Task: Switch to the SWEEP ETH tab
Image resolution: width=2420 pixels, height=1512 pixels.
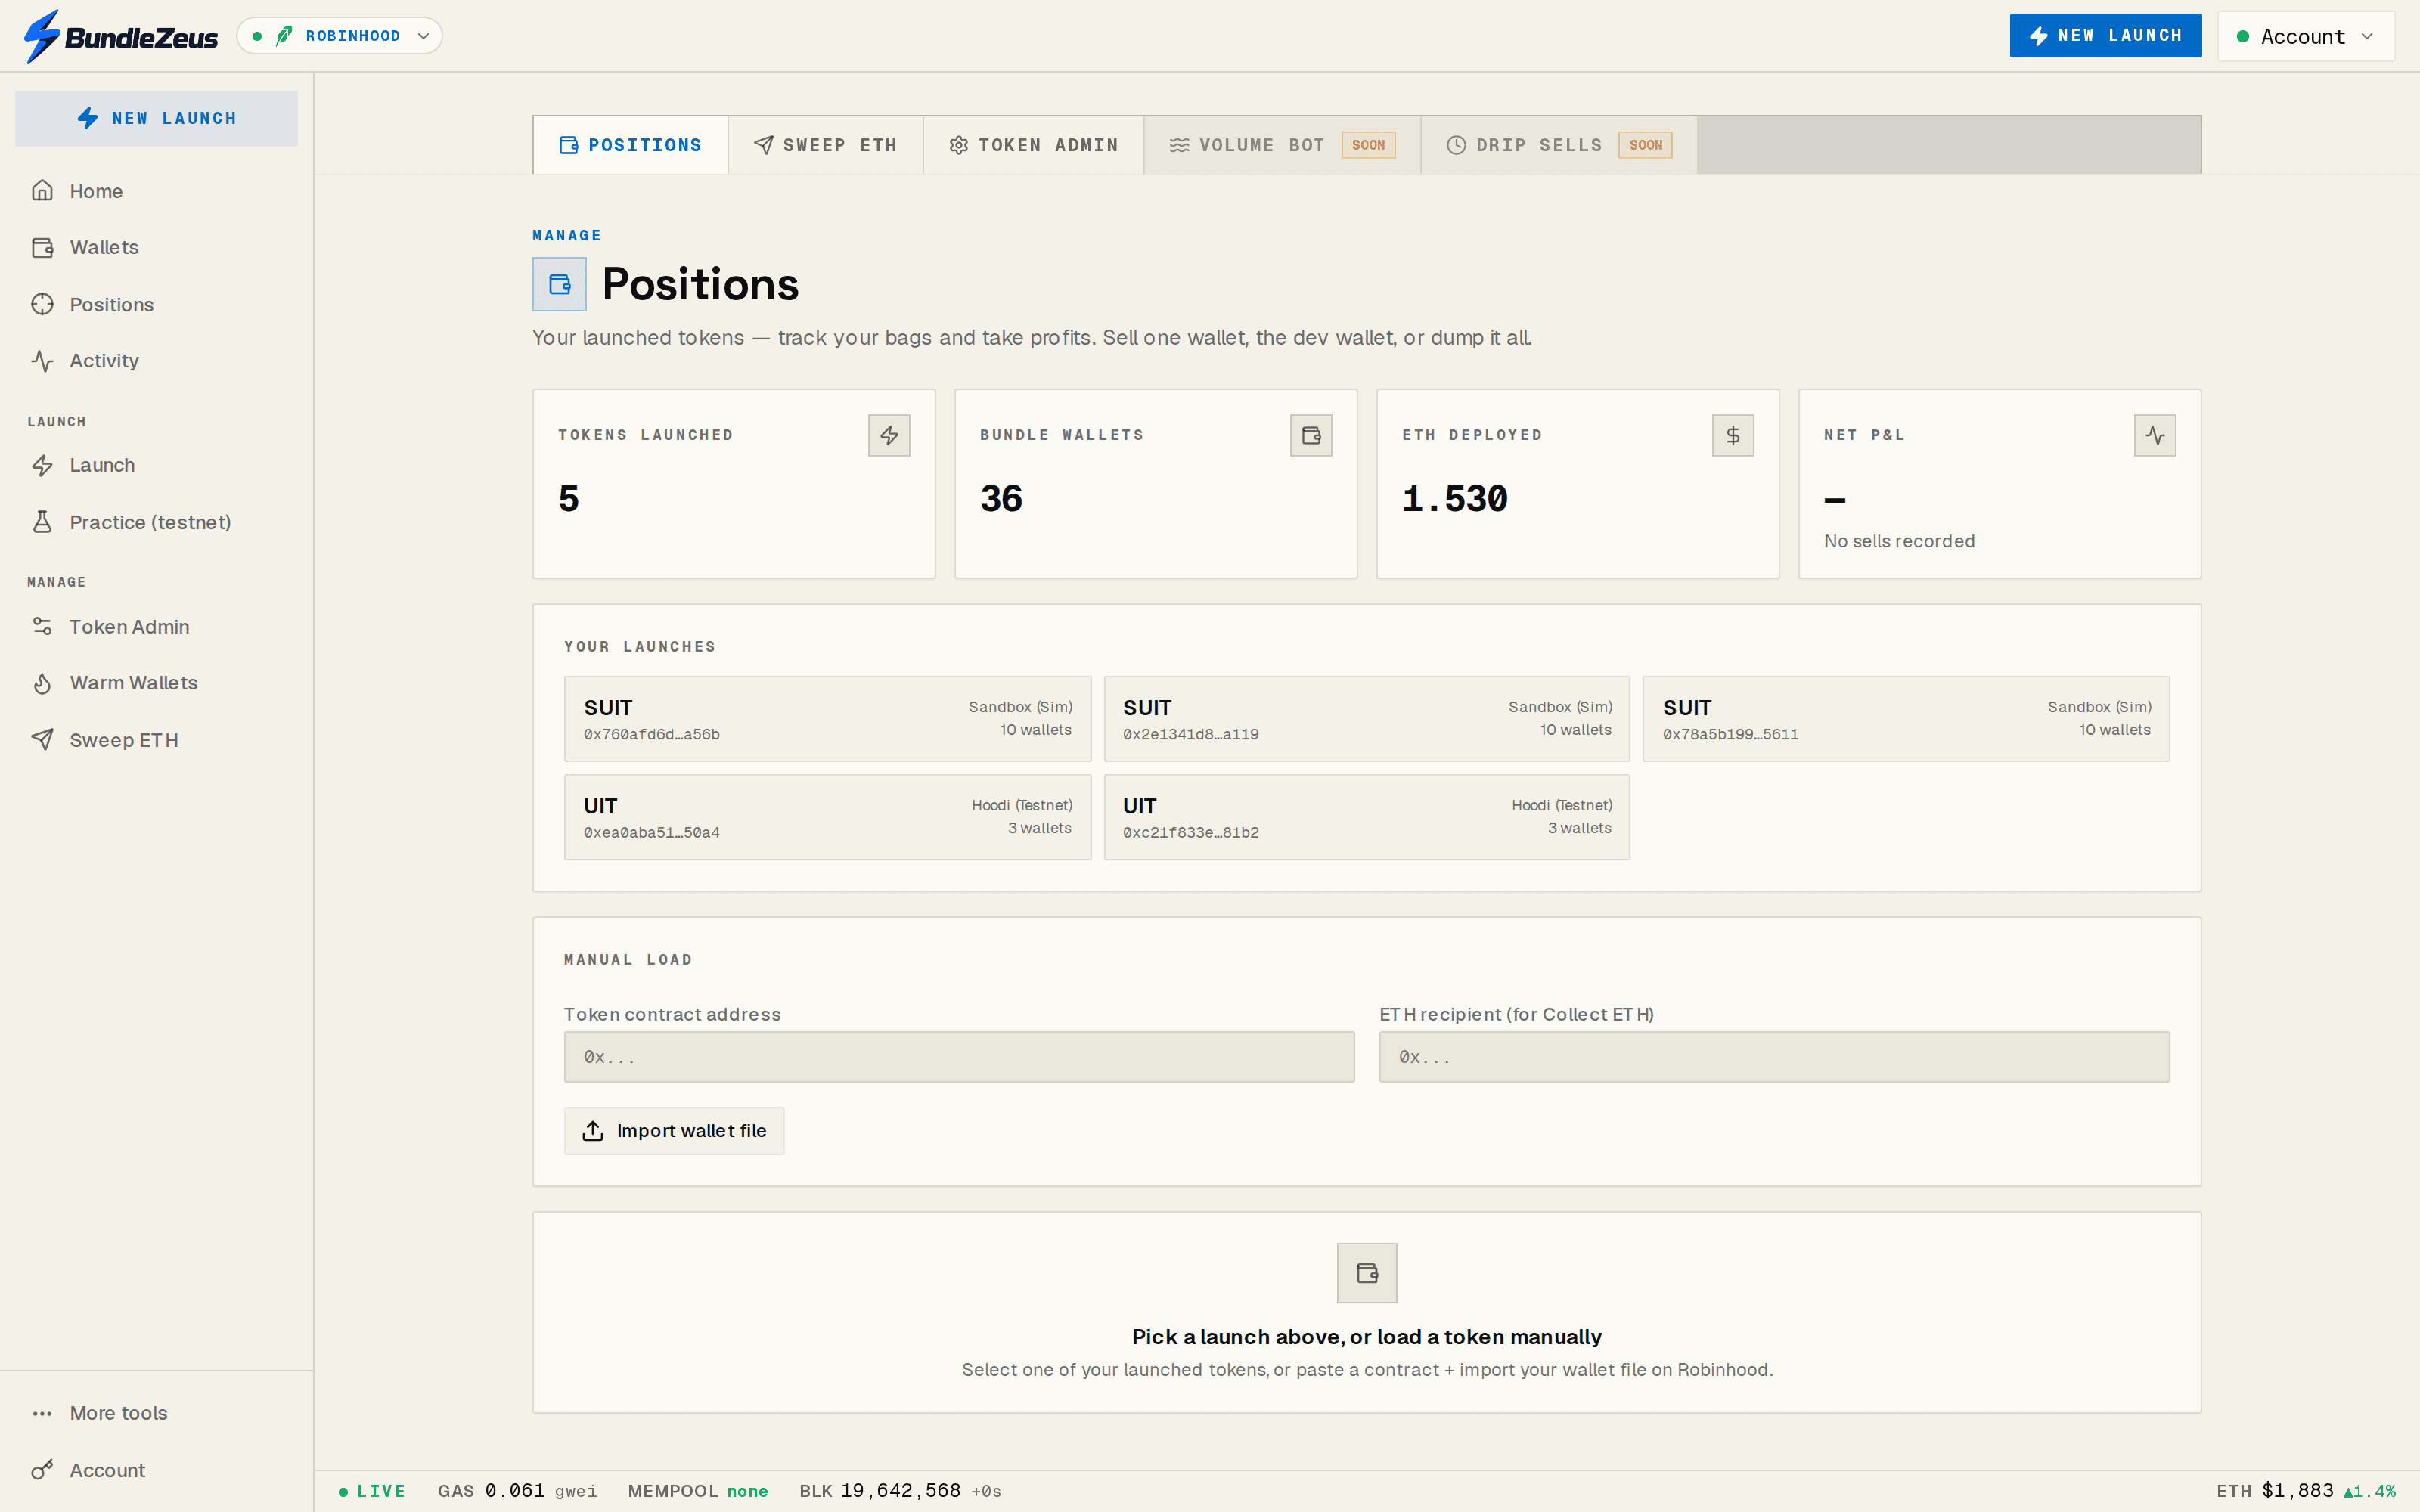Action: point(826,145)
